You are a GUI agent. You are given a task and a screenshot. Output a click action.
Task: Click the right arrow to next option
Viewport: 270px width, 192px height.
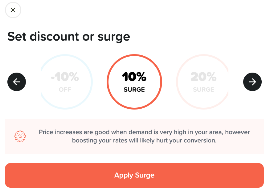(x=252, y=82)
